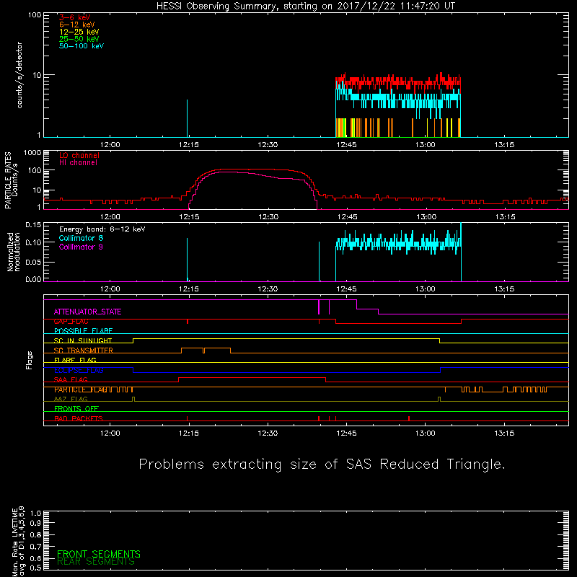This screenshot has width=577, height=577.
Task: Click the Collimator 8 legend label
Action: click(81, 238)
